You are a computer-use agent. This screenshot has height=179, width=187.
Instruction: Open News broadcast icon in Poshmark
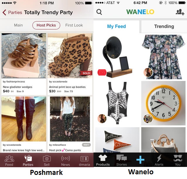tap(66, 158)
